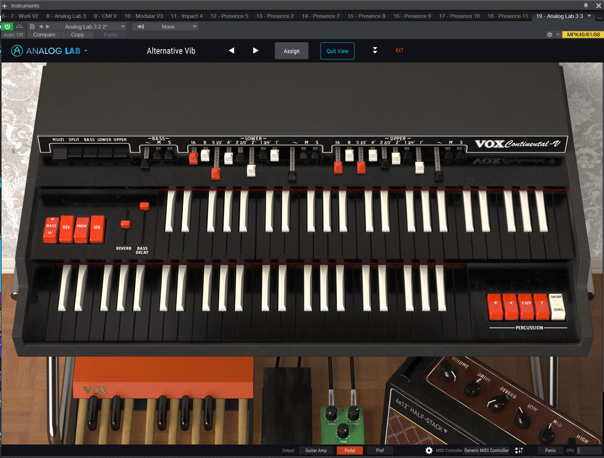604x458 pixels.
Task: Switch to the 9 - CMI V tab
Action: click(105, 16)
